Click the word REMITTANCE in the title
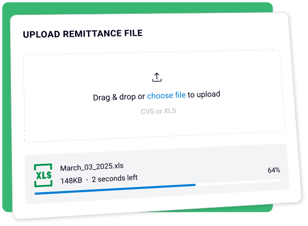Screen dimensions: 308x226 click(x=90, y=34)
